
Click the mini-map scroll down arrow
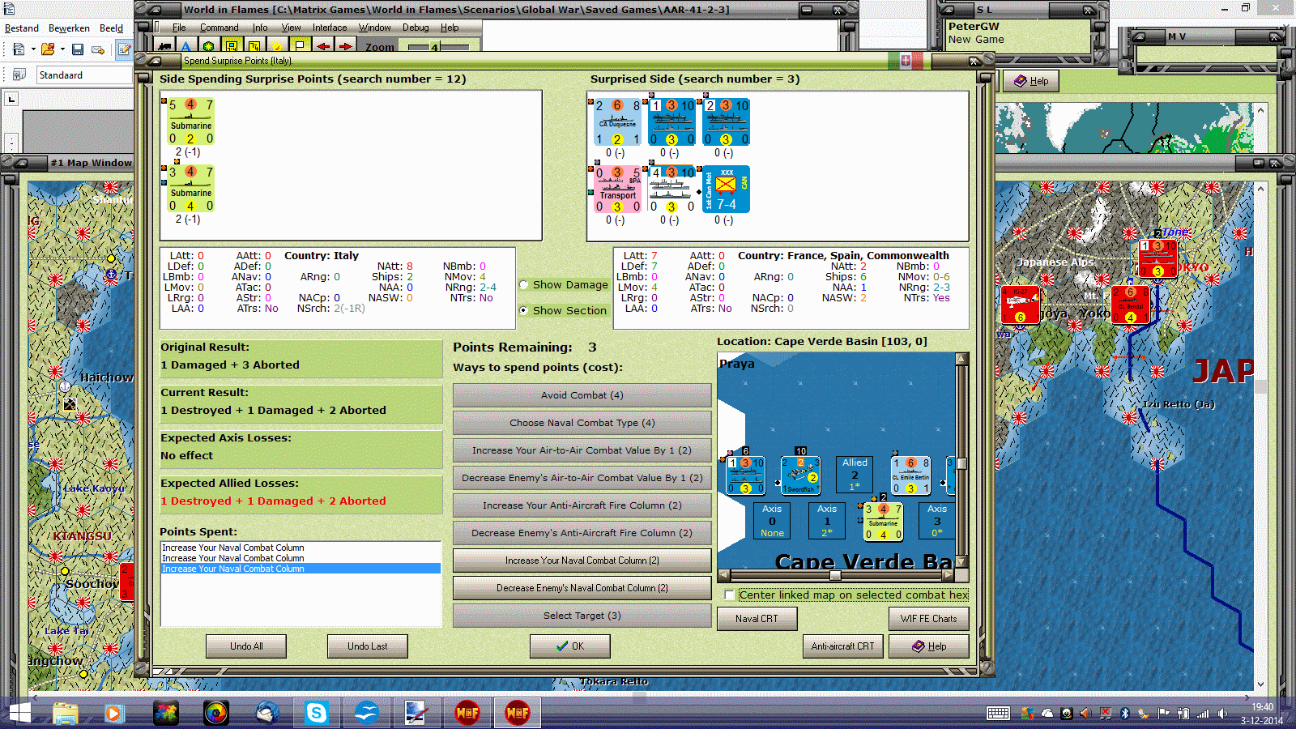point(962,562)
